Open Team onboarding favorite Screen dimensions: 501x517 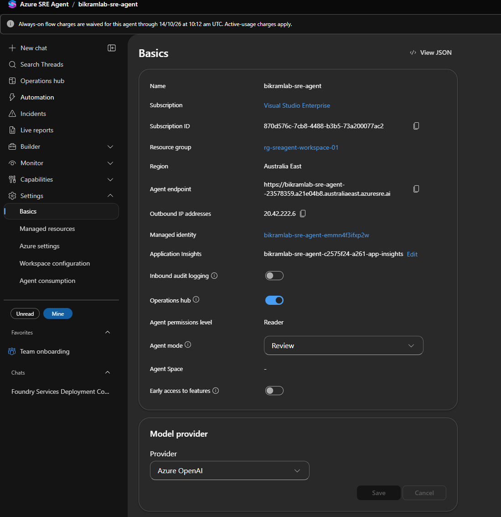[45, 351]
